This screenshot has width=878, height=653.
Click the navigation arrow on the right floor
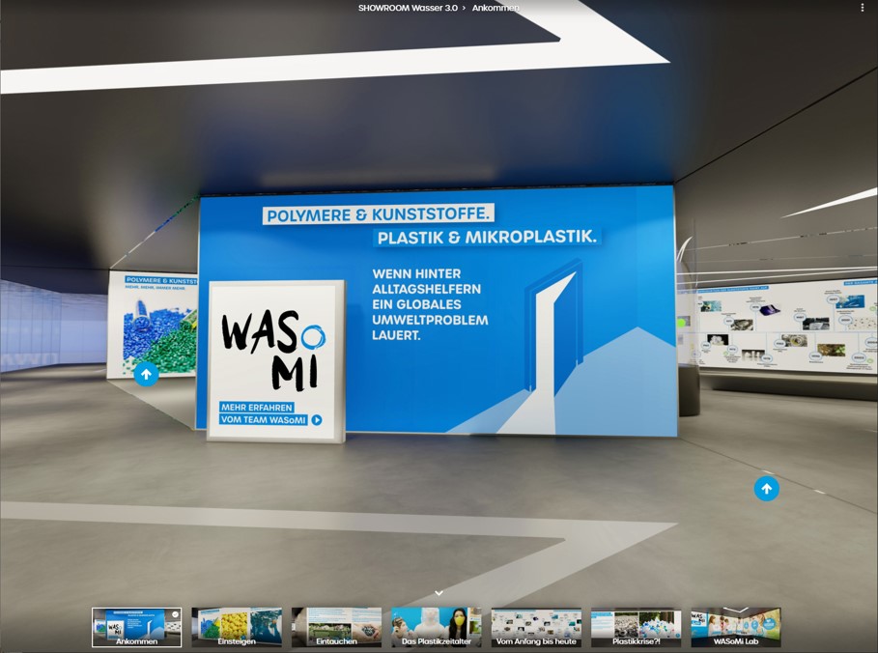766,489
